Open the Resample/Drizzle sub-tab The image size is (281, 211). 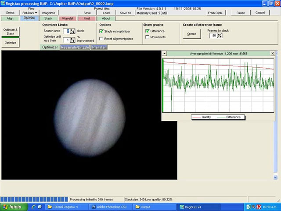point(75,47)
